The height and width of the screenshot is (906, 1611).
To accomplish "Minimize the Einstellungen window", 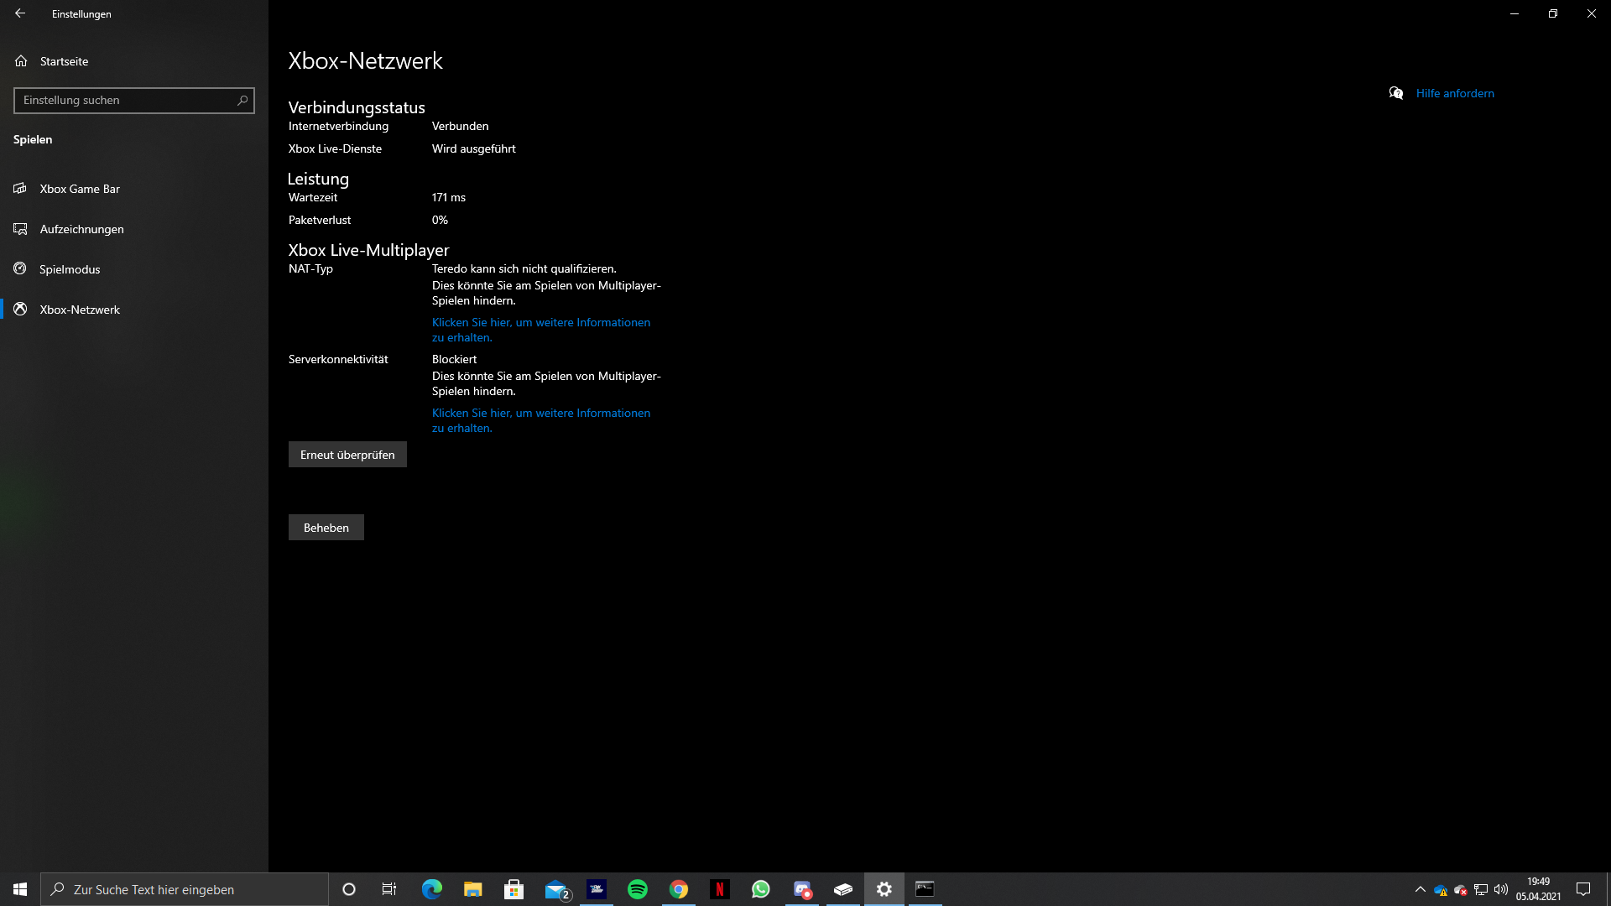I will [1515, 13].
